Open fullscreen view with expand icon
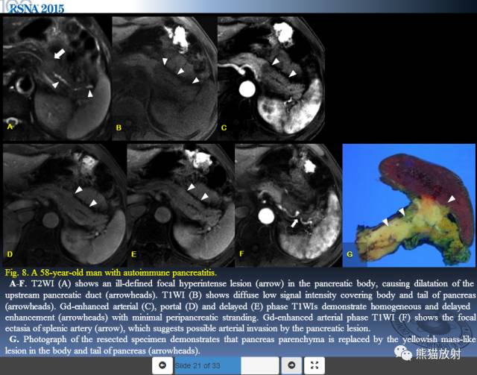Image resolution: width=477 pixels, height=375 pixels. tap(315, 365)
